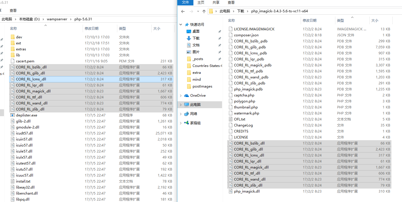Sort by 名称 column in left window
402x202 pixels.
pyautogui.click(x=13, y=29)
